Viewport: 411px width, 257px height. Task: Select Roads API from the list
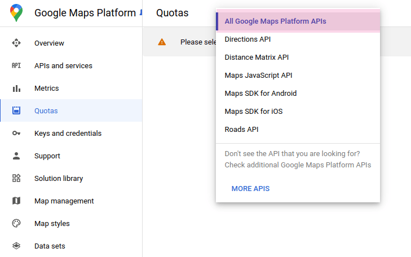(241, 130)
